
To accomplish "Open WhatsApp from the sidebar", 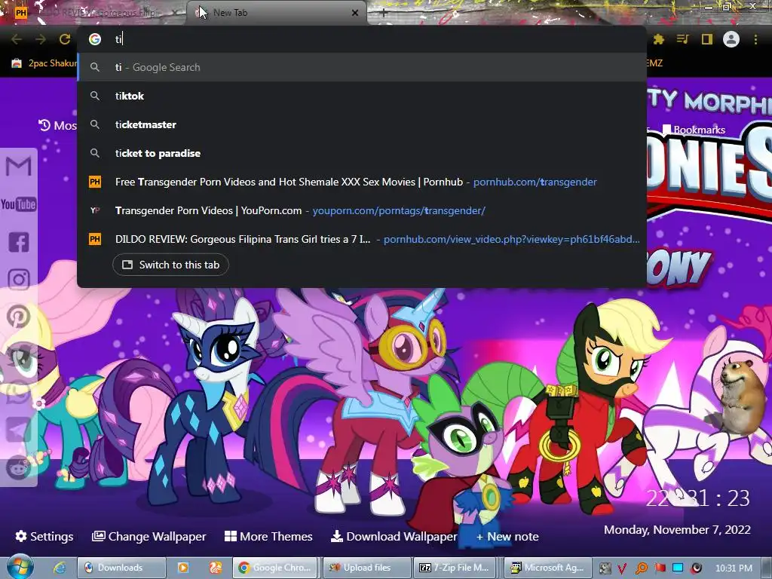I will [19, 394].
